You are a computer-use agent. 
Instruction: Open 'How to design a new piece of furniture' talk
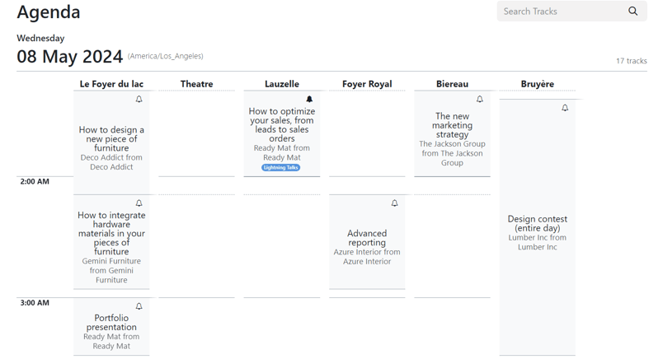coord(111,139)
